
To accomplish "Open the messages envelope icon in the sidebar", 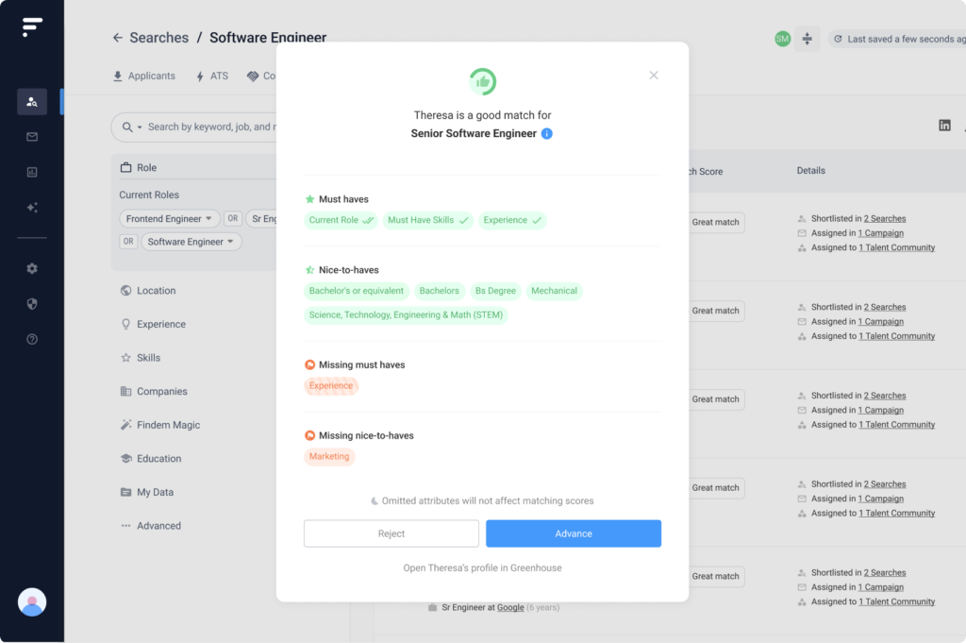I will (32, 136).
